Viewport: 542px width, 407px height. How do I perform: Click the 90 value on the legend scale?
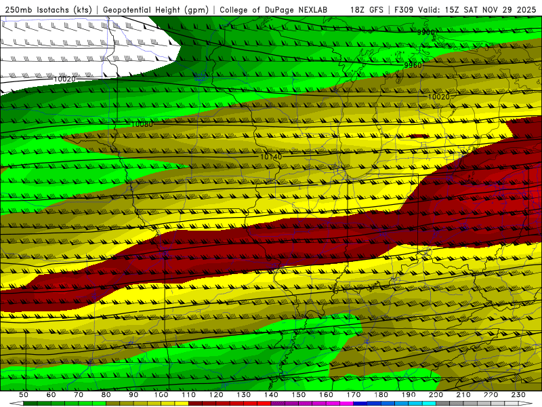(133, 395)
